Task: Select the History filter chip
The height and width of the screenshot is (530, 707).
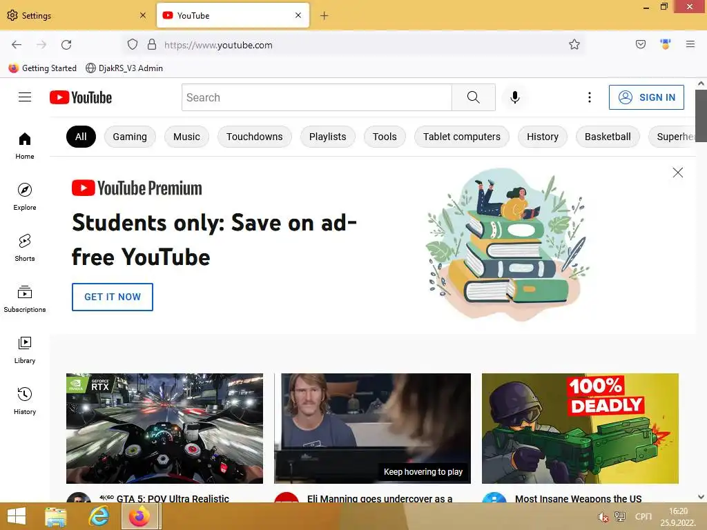Action: pyautogui.click(x=543, y=137)
